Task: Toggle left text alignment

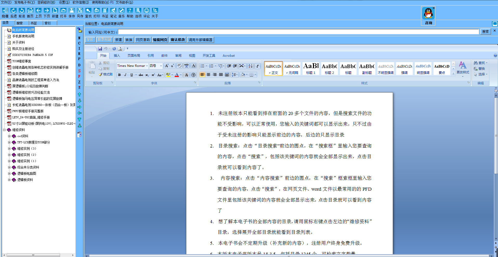Action: tap(202, 75)
